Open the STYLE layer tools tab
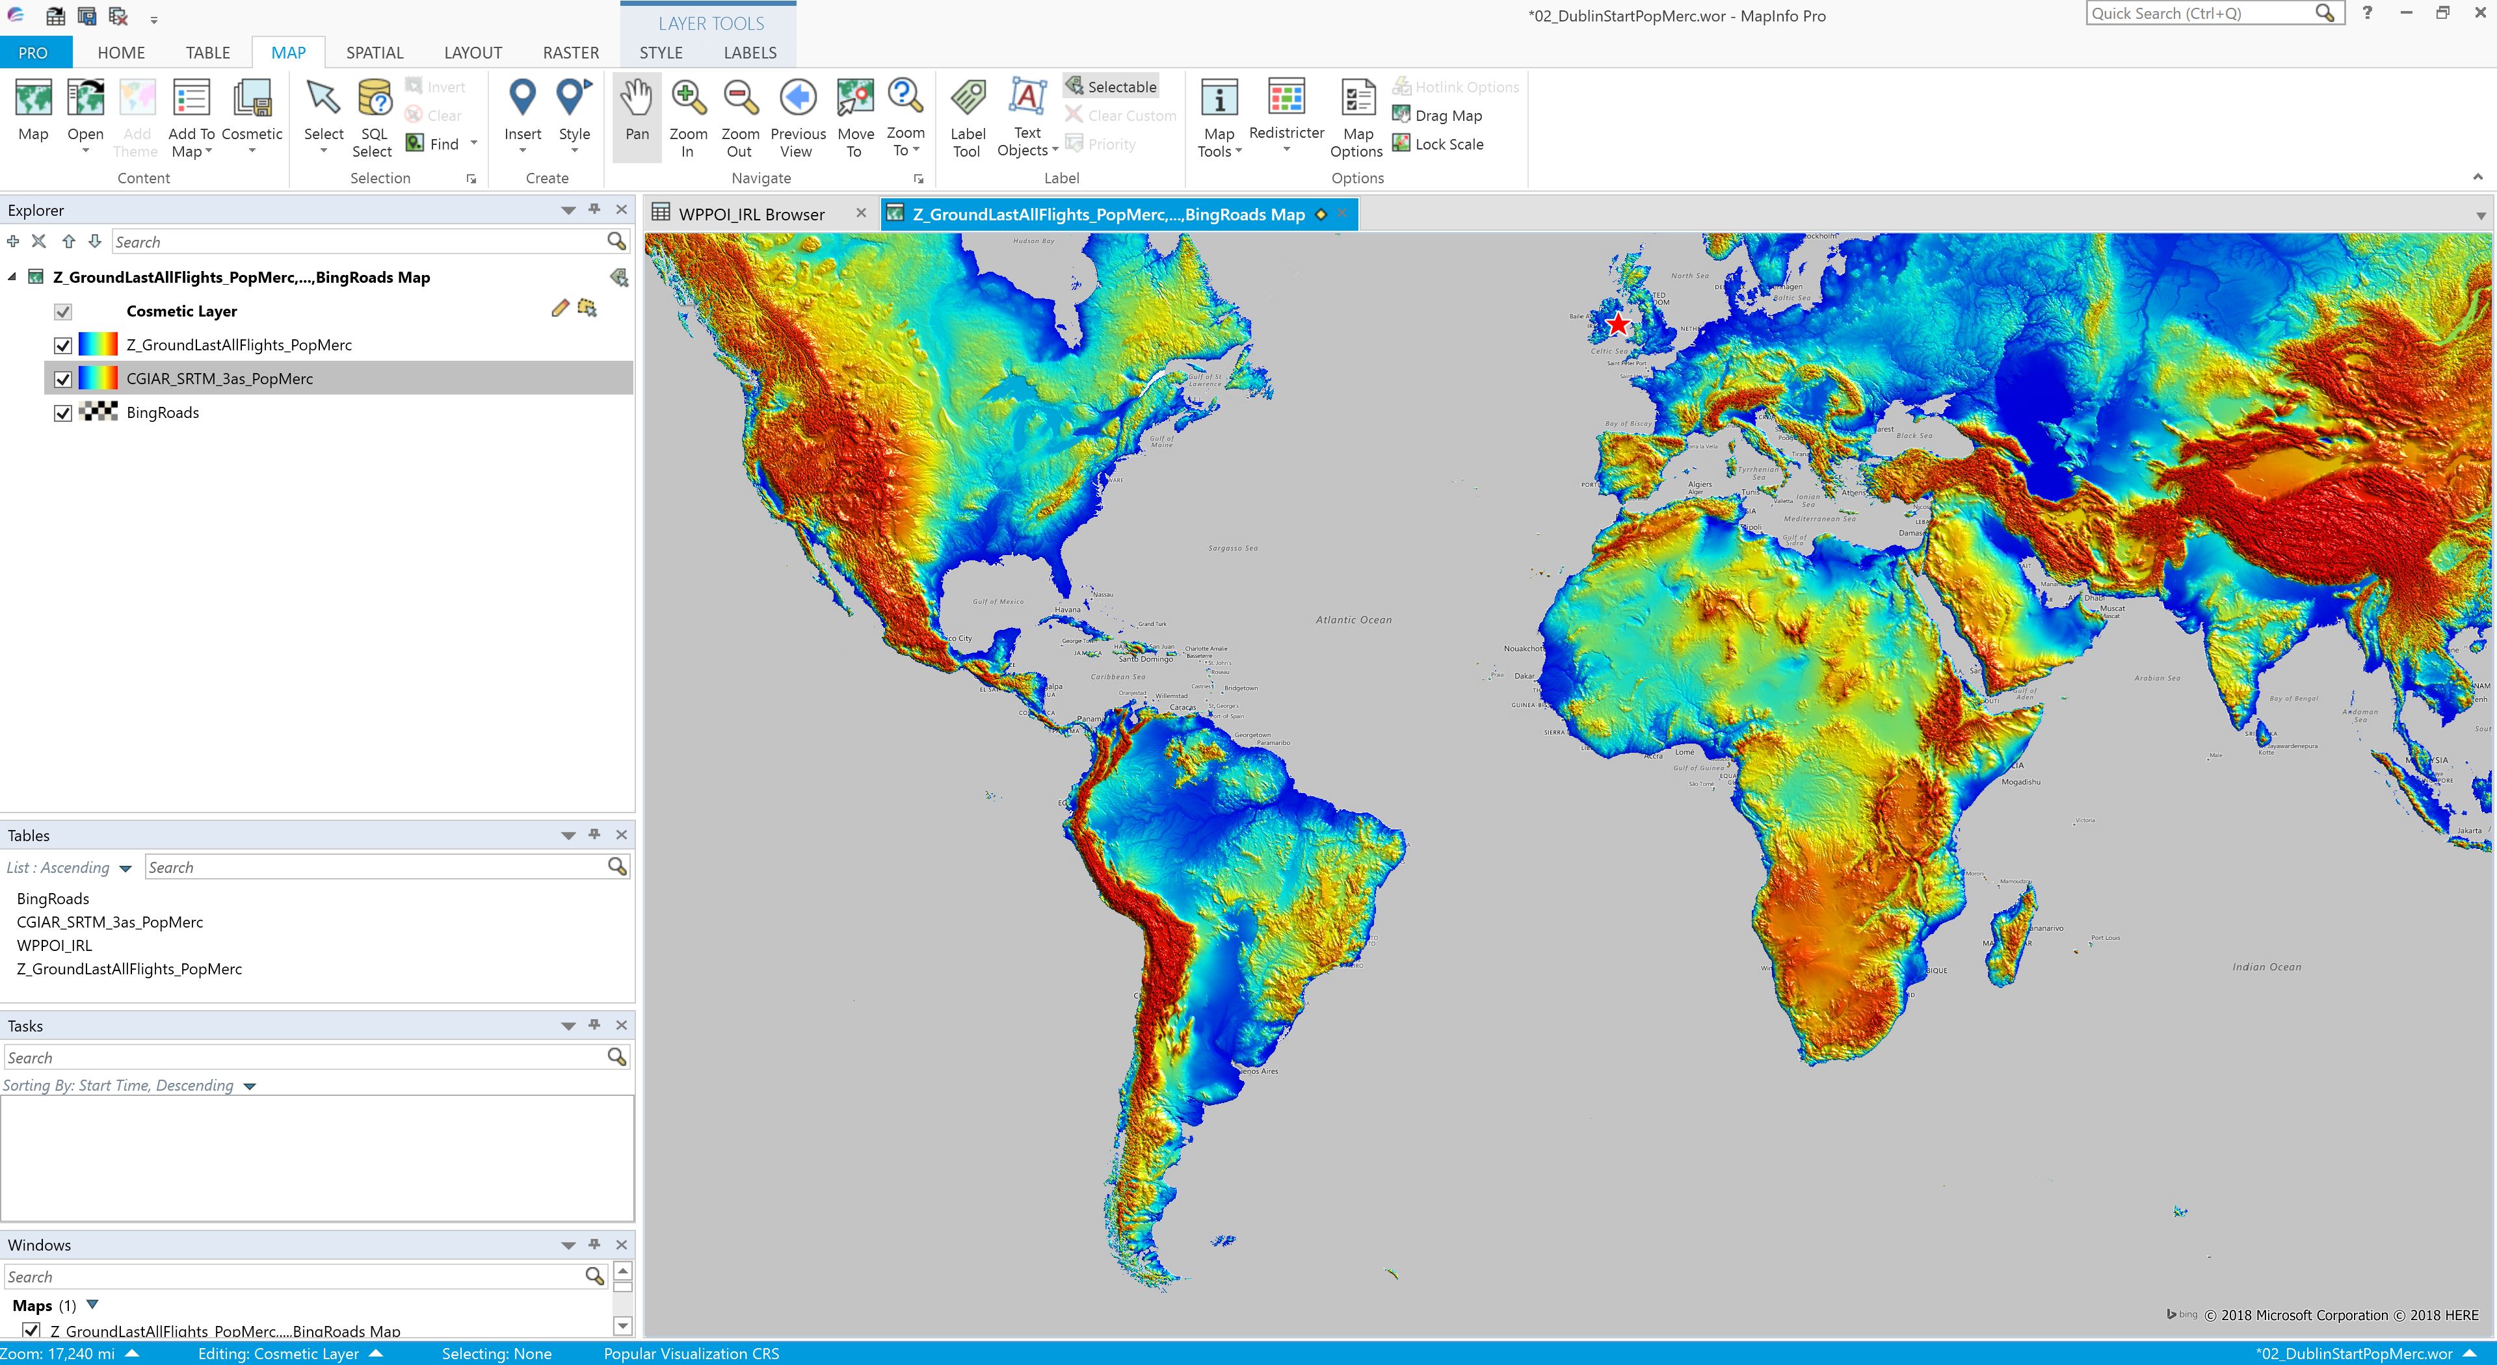 [660, 52]
